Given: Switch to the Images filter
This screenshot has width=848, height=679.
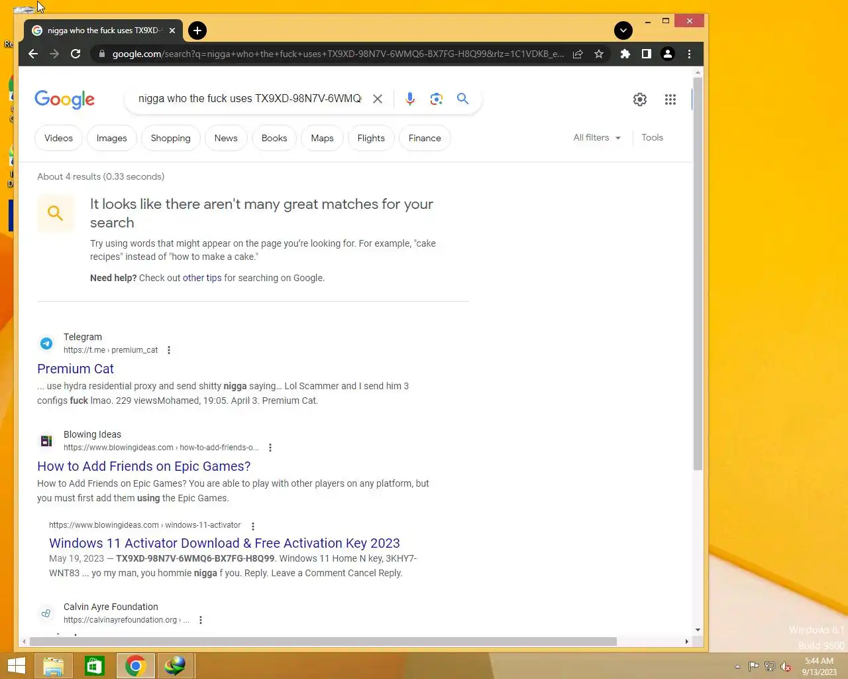Looking at the screenshot, I should pos(111,138).
